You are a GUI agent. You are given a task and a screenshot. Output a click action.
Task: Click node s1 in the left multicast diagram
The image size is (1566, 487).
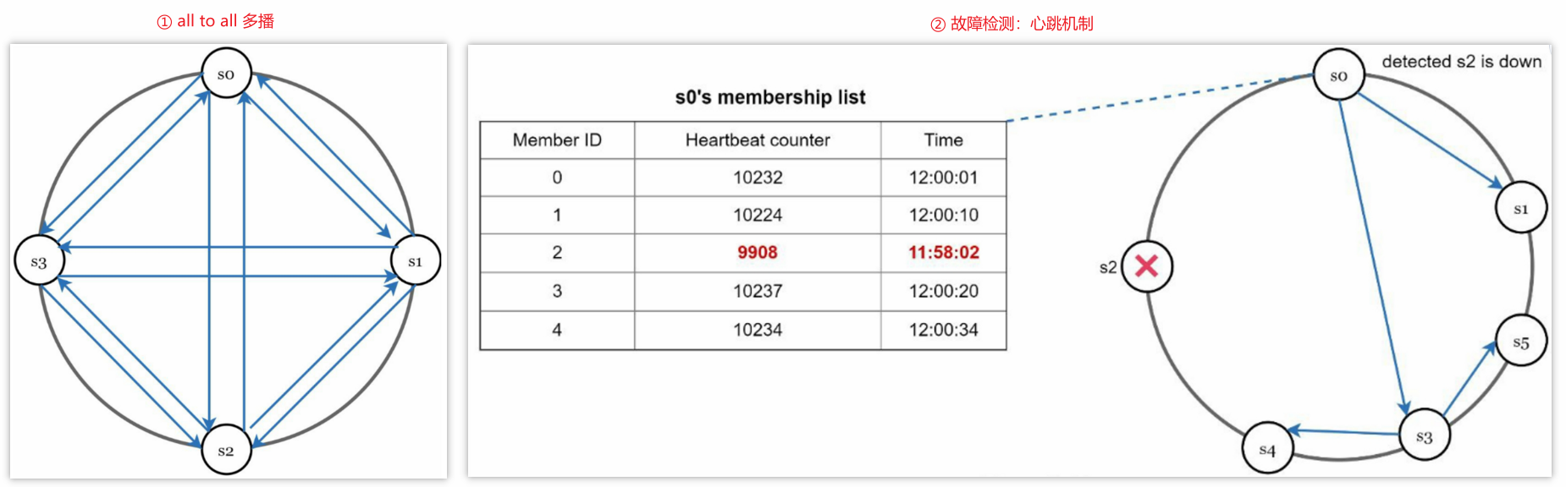click(415, 261)
